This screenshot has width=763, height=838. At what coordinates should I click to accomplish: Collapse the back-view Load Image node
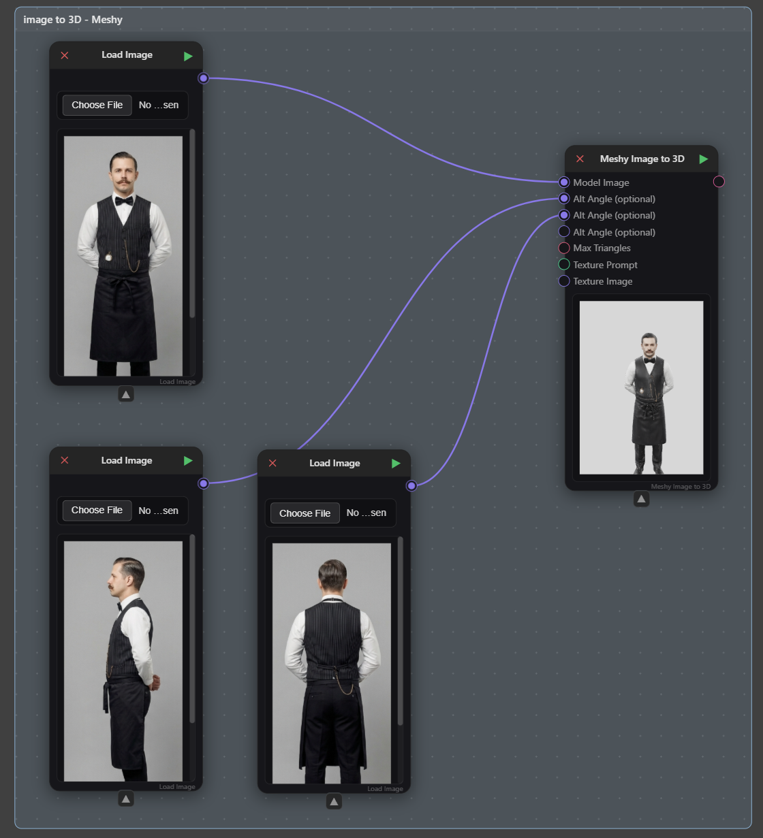click(x=334, y=802)
